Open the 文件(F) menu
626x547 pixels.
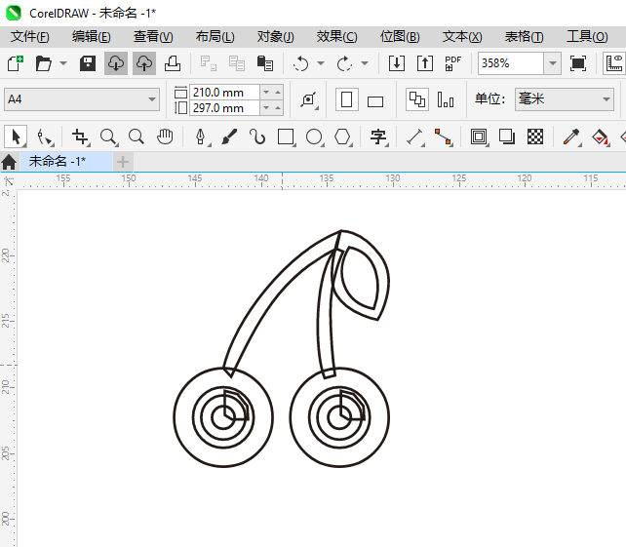[29, 37]
